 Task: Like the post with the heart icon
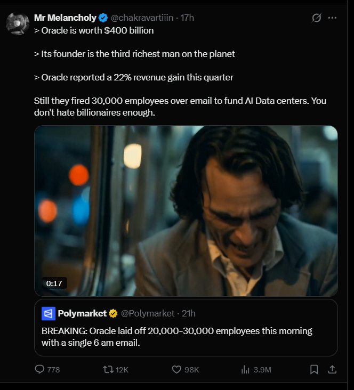178,369
